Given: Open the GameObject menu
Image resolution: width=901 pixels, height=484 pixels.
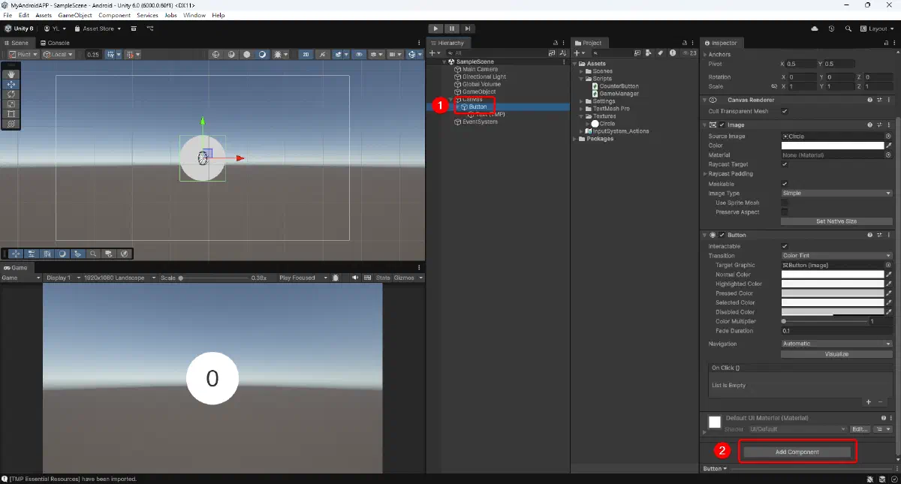Looking at the screenshot, I should click(77, 15).
